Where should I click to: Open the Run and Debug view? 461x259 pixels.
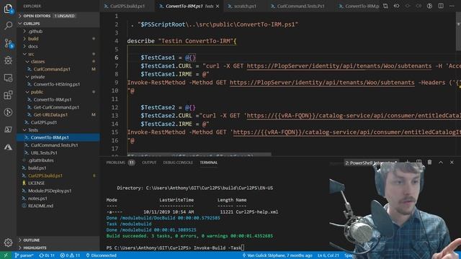coord(8,60)
